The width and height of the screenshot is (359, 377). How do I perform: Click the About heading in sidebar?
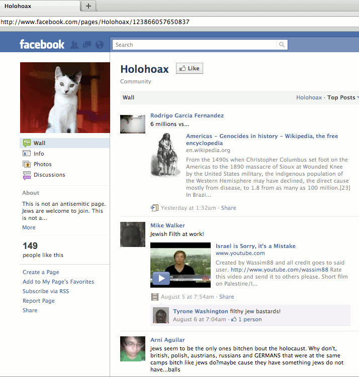coord(31,193)
